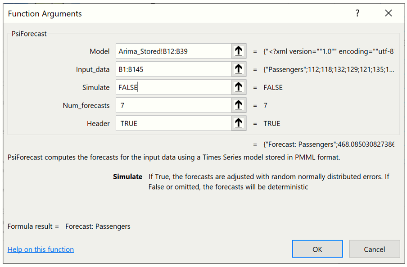Click into the Model field with Arima_Stored!B12:B39
The height and width of the screenshot is (267, 407).
pos(173,51)
